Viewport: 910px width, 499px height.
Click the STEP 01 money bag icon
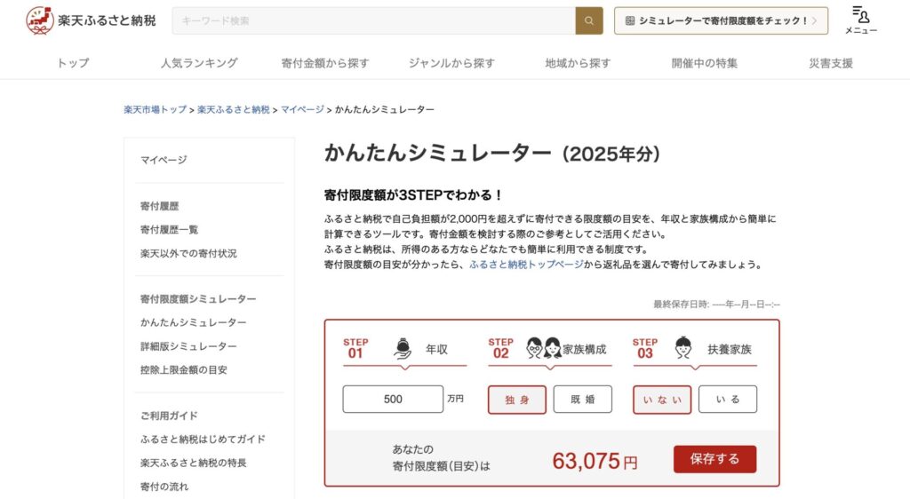coord(403,349)
